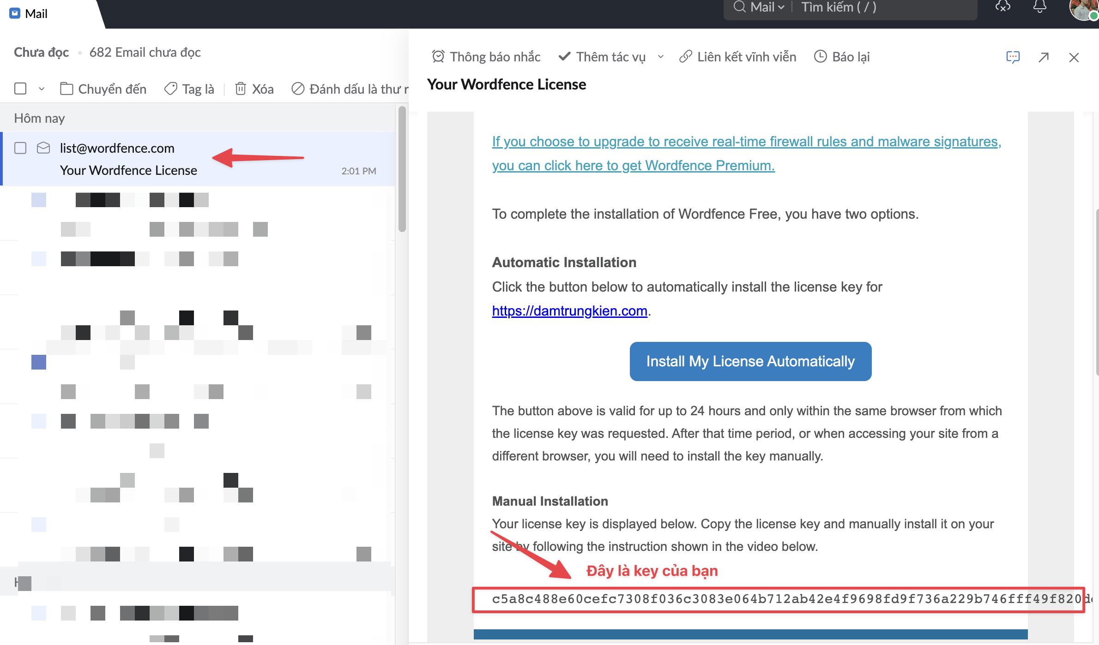Open the notifications bell
Screen dimensions: 1099x645
(1040, 6)
